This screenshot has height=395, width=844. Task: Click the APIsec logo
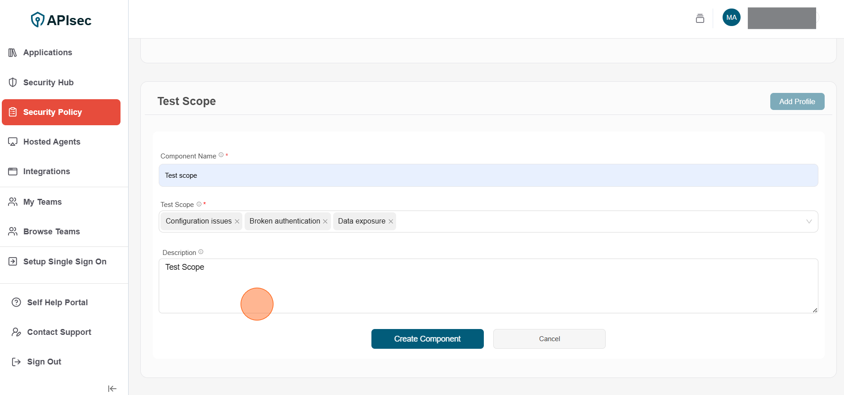[x=61, y=20]
